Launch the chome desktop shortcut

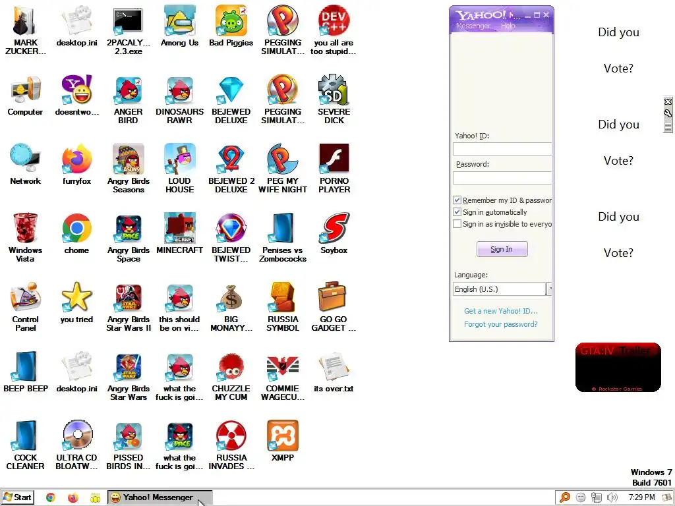click(x=76, y=234)
